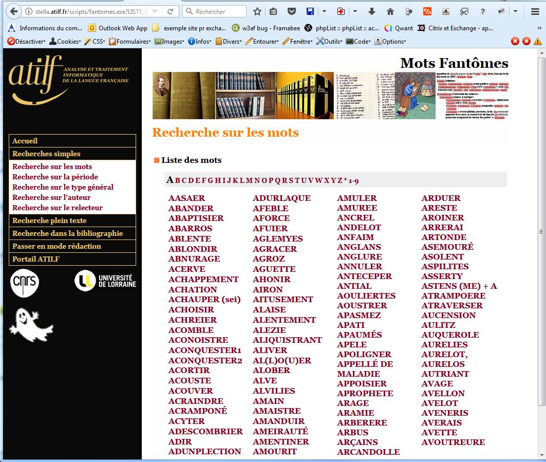The height and width of the screenshot is (462, 546).
Task: Reload the page with the refresh icon
Action: click(171, 11)
